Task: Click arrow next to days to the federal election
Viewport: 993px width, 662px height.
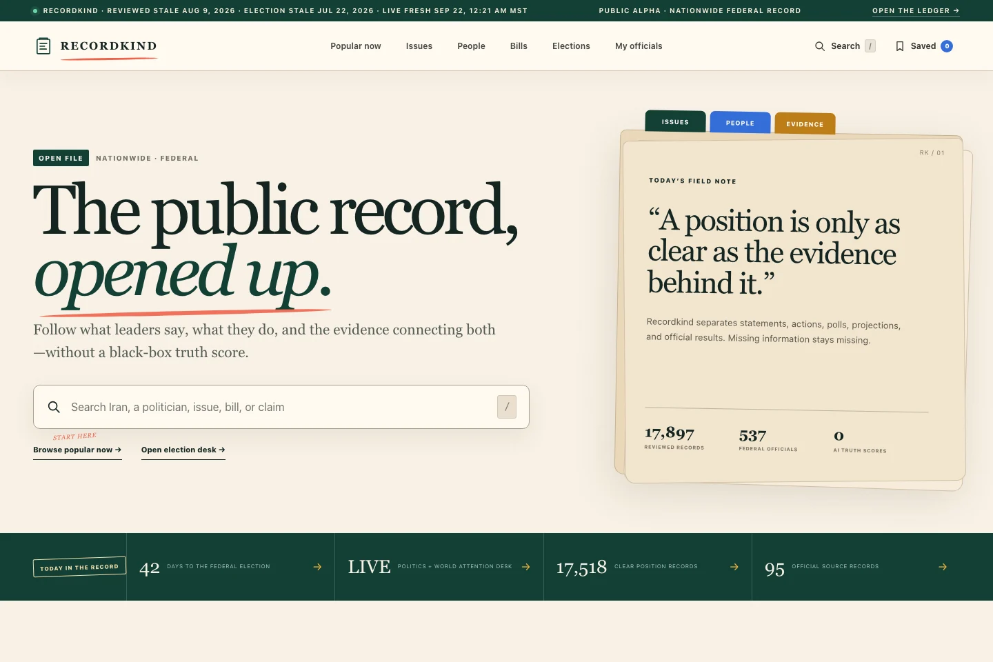Action: click(x=317, y=567)
